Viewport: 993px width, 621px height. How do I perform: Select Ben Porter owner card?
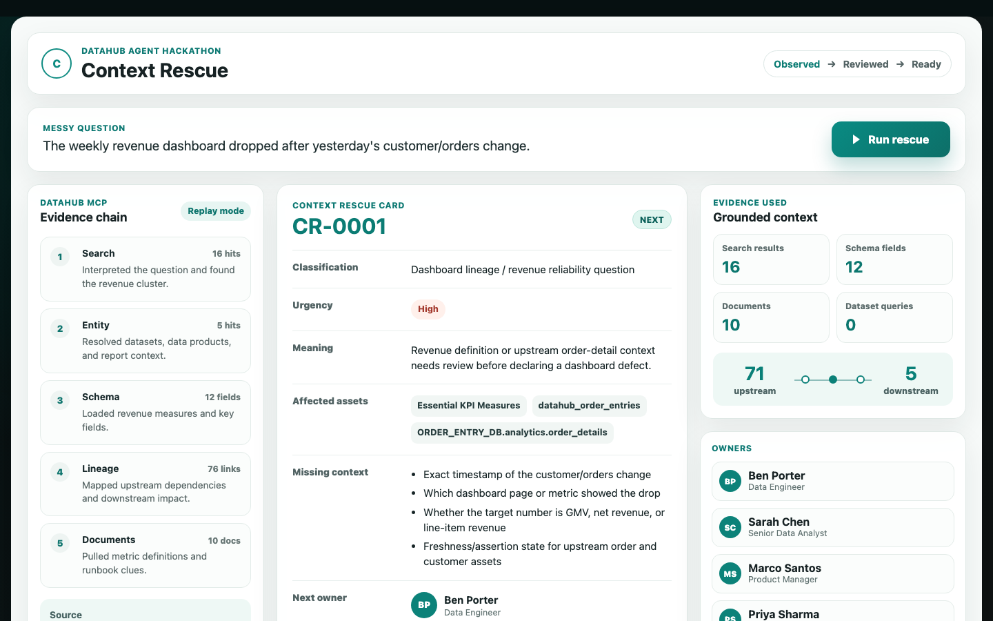833,481
